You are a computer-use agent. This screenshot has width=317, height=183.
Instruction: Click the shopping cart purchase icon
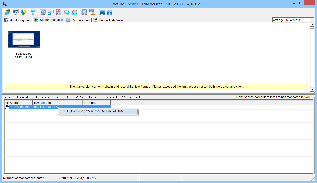(102, 12)
